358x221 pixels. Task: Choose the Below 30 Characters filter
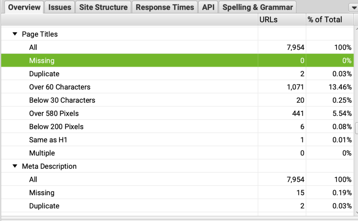coord(62,100)
